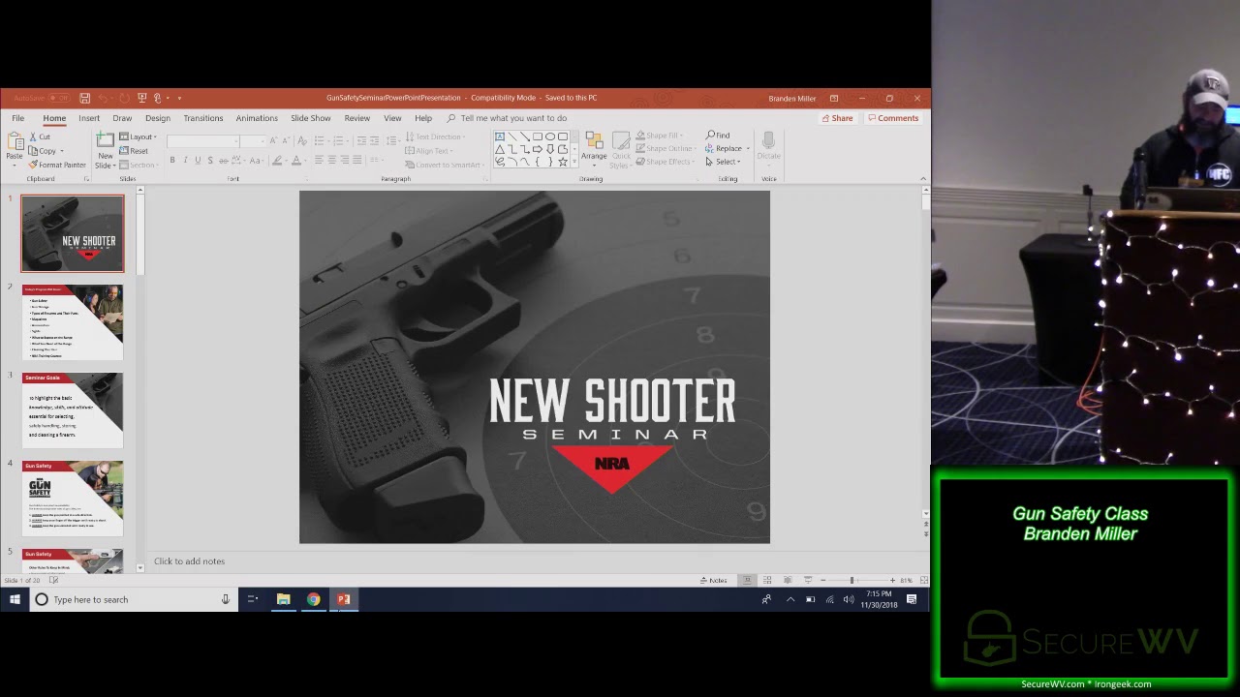1240x697 pixels.
Task: Open the Replace dropdown arrow
Action: [748, 149]
